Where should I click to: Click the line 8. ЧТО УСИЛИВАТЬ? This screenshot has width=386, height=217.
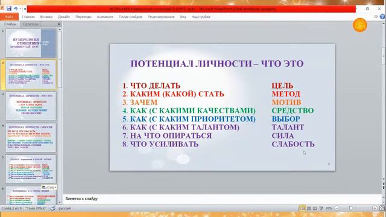point(160,144)
